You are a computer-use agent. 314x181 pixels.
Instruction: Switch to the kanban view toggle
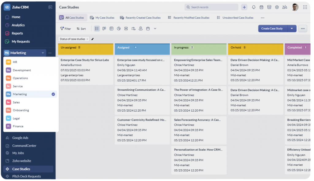pos(104,29)
